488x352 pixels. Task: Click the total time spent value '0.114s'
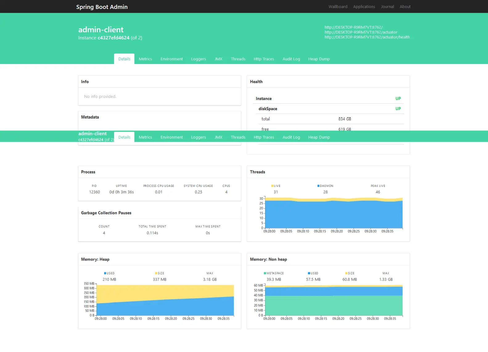152,233
